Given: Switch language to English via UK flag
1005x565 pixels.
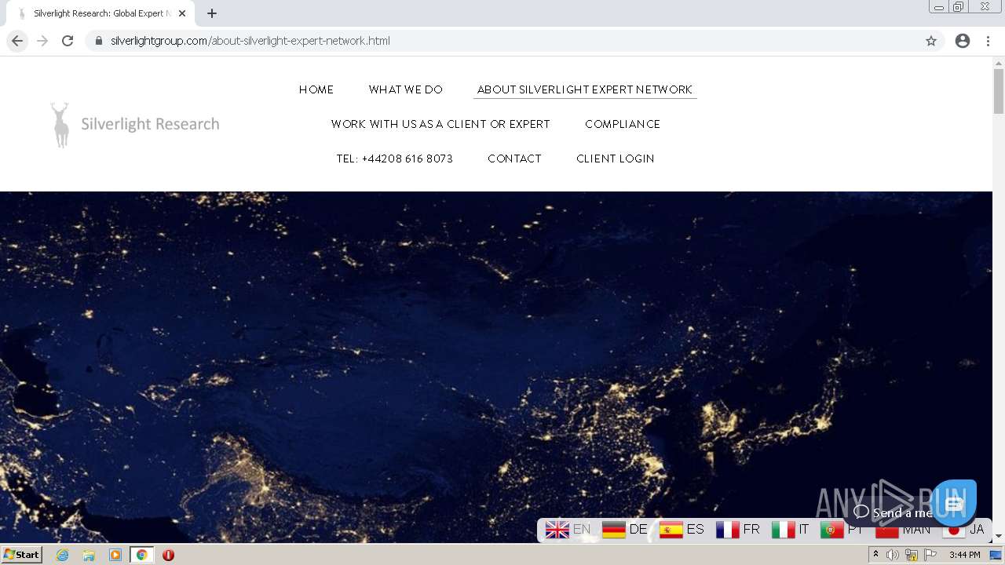Looking at the screenshot, I should tap(568, 530).
